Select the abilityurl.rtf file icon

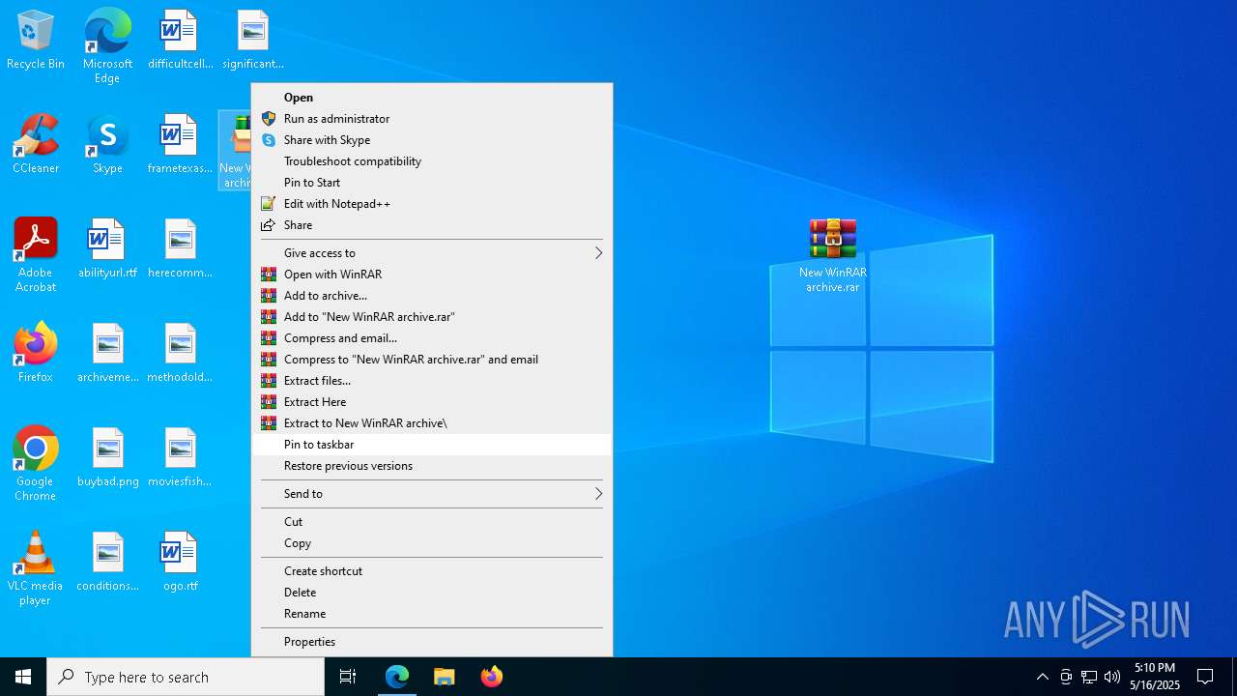coord(107,249)
